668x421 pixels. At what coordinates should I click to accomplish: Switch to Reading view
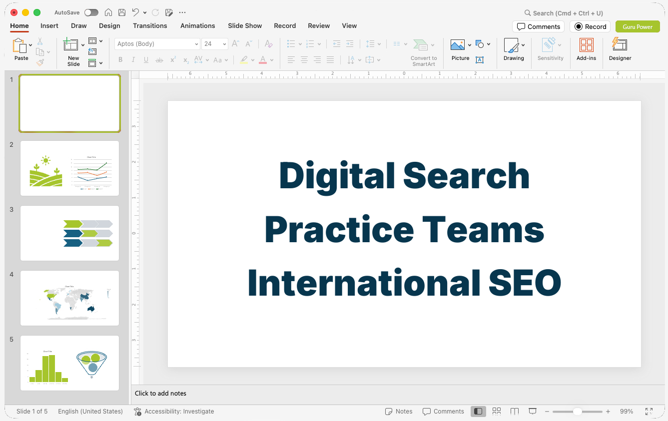[515, 411]
